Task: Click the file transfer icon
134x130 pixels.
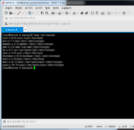Action: click(x=60, y=13)
